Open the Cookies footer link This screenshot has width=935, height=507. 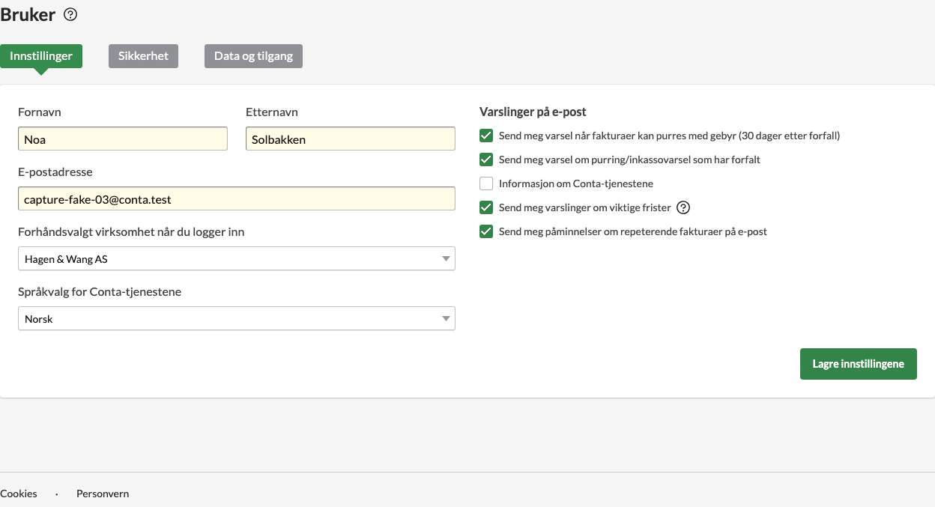(x=19, y=494)
